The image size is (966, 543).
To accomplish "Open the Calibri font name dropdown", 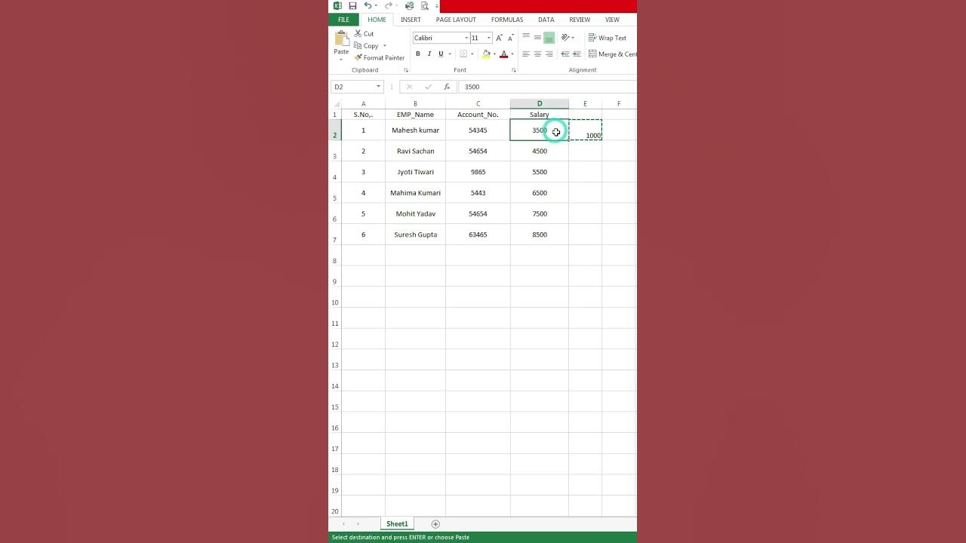I will coord(466,38).
